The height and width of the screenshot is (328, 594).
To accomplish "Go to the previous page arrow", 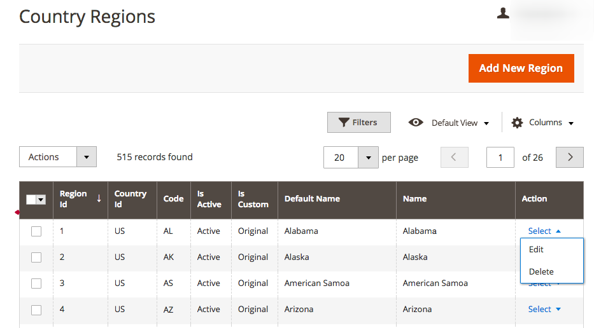I will coord(454,157).
